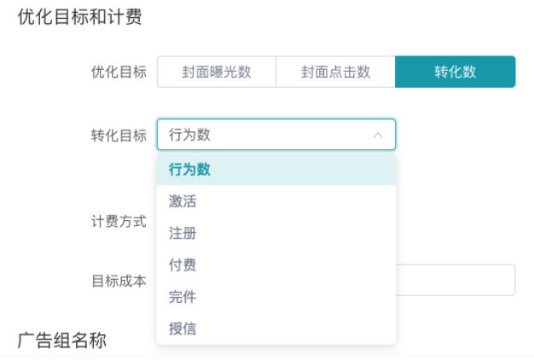
Task: Click the 广告组名称 section heading
Action: point(62,340)
